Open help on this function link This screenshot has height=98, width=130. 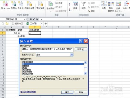28,92
